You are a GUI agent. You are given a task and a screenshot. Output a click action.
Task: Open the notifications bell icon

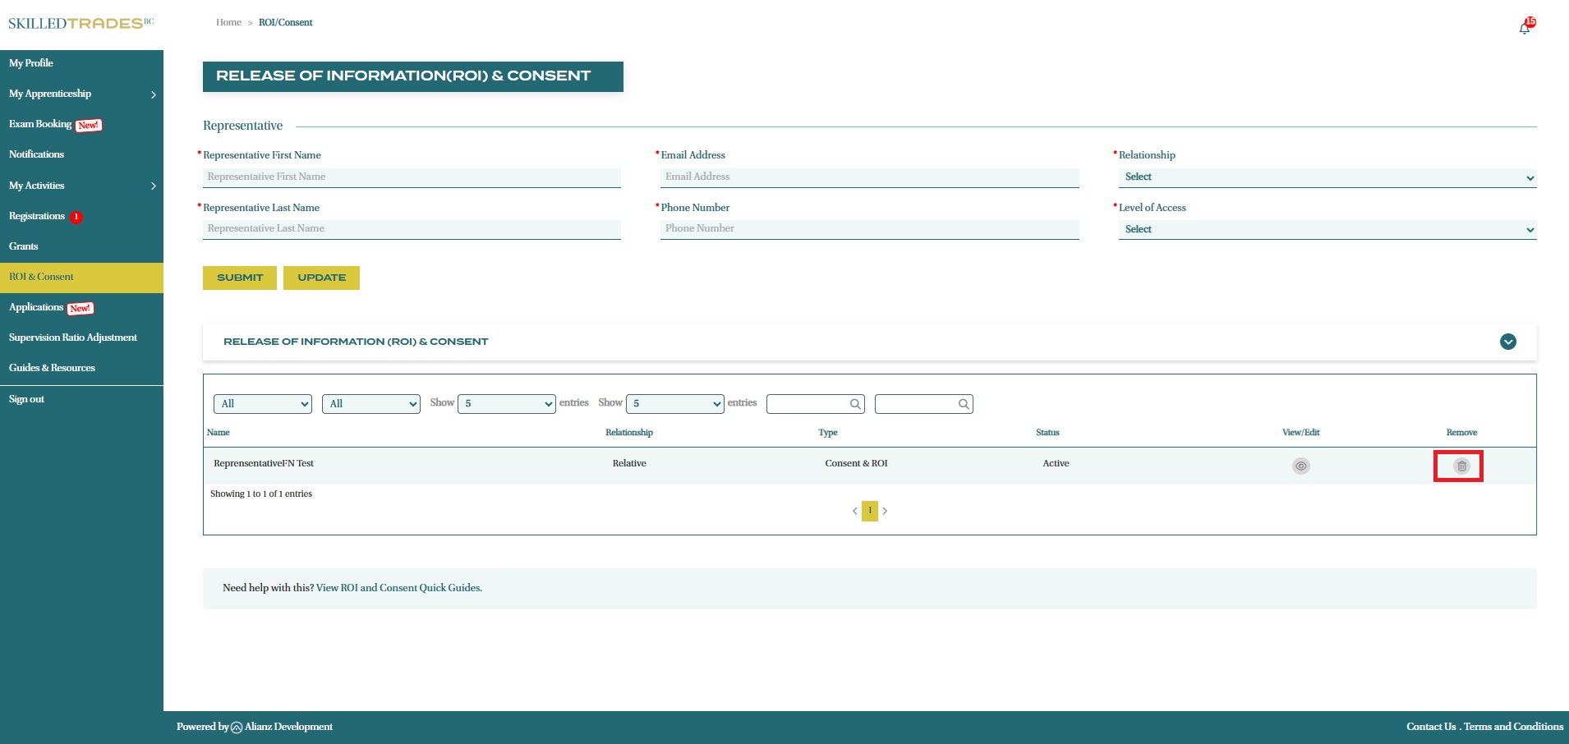(x=1525, y=28)
